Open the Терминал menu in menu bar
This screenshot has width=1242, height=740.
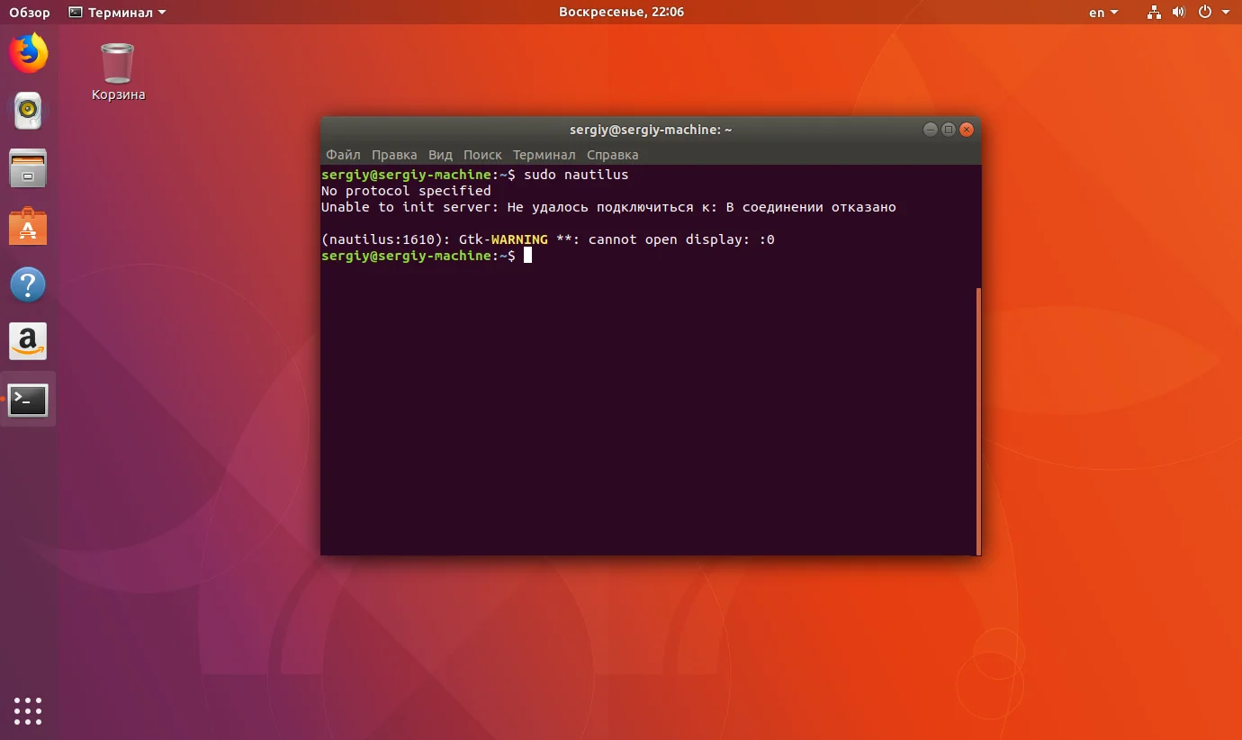click(544, 155)
